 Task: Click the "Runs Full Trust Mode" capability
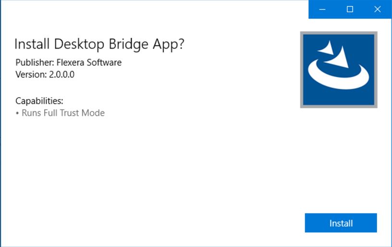pos(63,113)
